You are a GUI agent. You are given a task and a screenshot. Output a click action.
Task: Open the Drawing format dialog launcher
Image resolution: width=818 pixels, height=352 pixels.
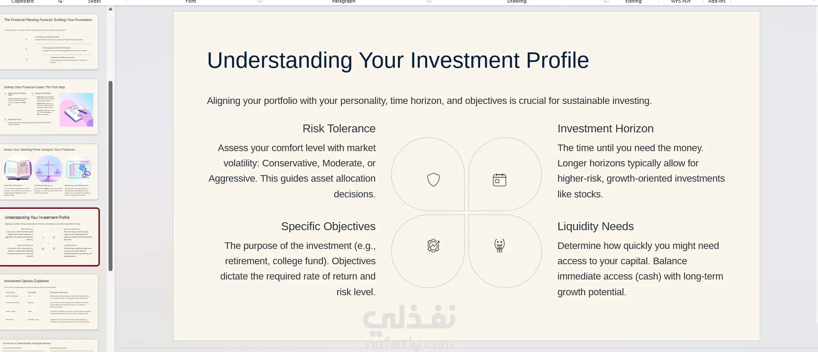[606, 2]
